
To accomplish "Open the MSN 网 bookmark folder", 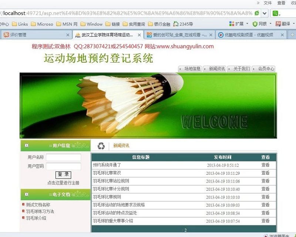I will 67,24.
